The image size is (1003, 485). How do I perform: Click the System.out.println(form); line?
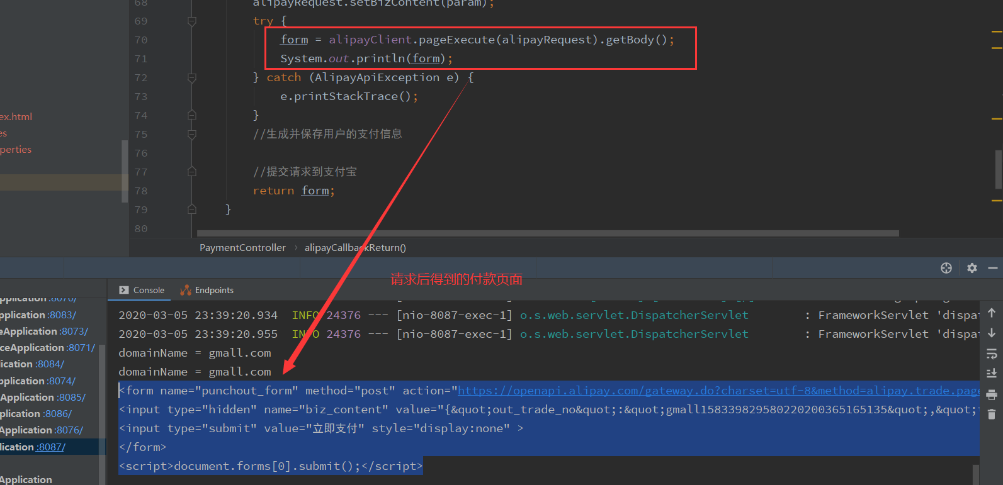366,59
